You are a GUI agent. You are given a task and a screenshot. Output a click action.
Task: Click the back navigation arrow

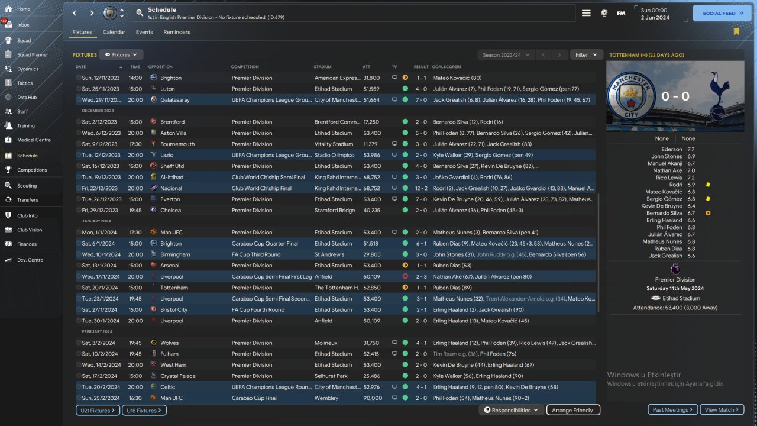[75, 13]
